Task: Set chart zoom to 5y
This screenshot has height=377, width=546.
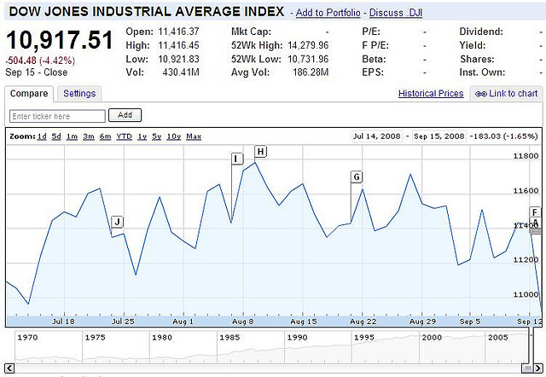Action: coord(157,136)
